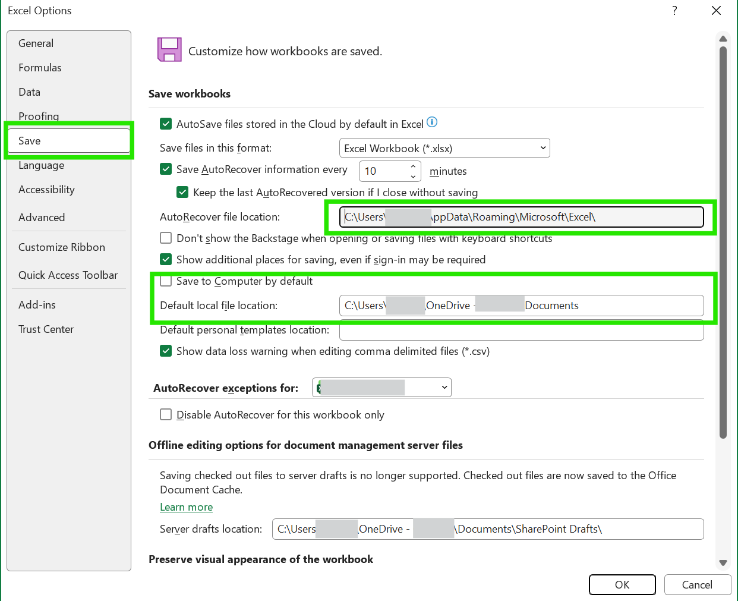This screenshot has width=738, height=601.
Task: Toggle Save AutoRecover information checkbox
Action: click(x=166, y=169)
